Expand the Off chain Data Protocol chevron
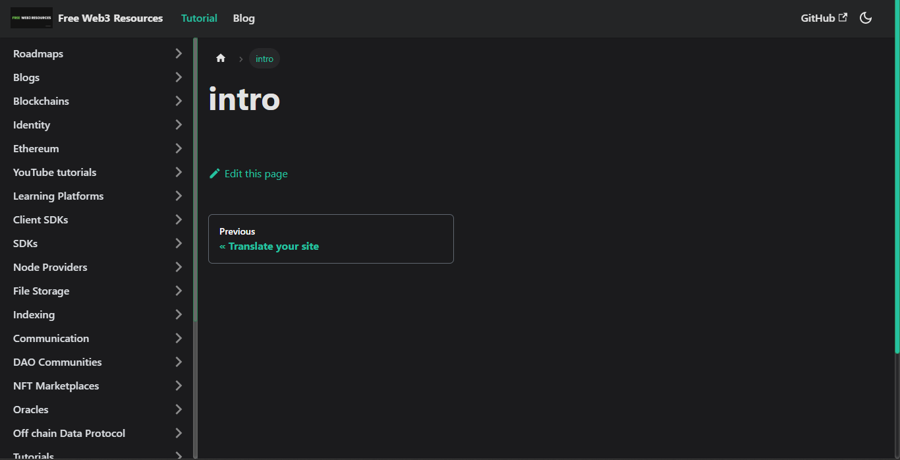Image resolution: width=900 pixels, height=460 pixels. 179,433
